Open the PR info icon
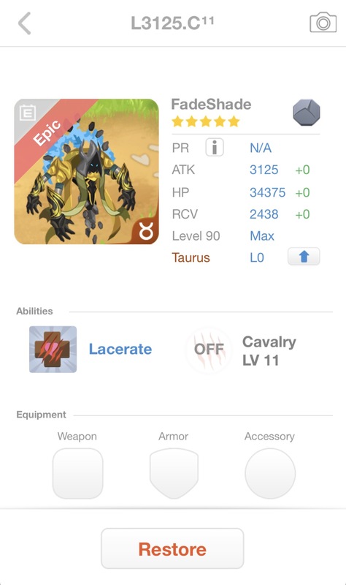 pyautogui.click(x=215, y=148)
